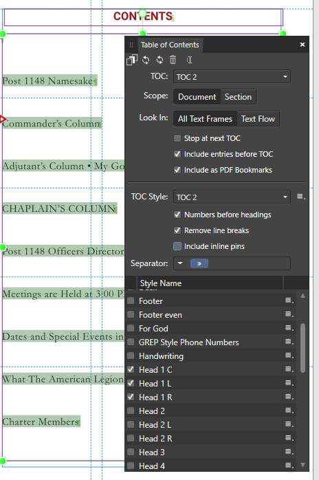The width and height of the screenshot is (319, 480).
Task: Open the style options icon for Footer
Action: (289, 301)
